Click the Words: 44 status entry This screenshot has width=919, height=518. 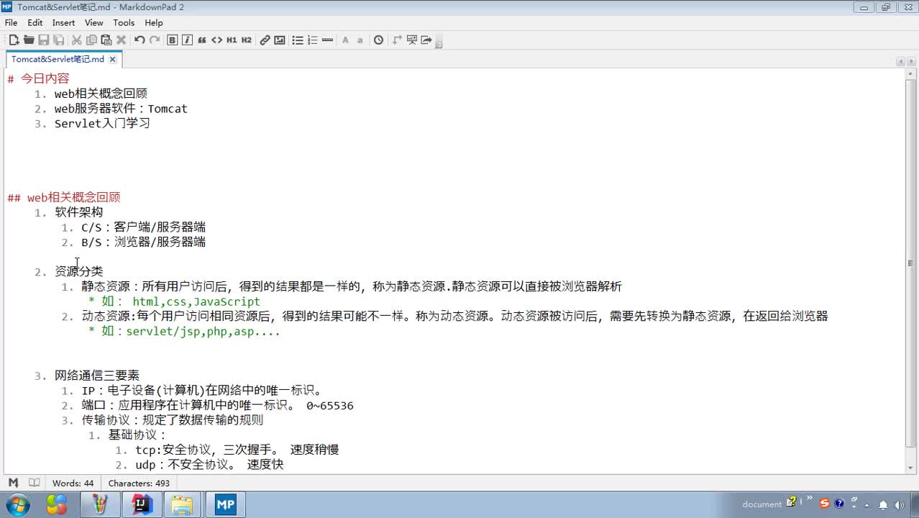tap(73, 483)
